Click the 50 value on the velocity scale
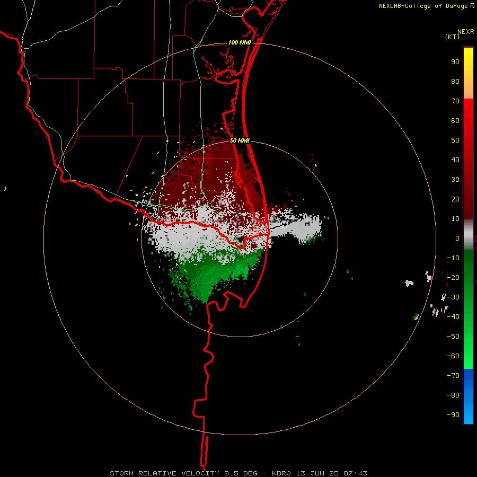477x477 pixels. pyautogui.click(x=455, y=140)
